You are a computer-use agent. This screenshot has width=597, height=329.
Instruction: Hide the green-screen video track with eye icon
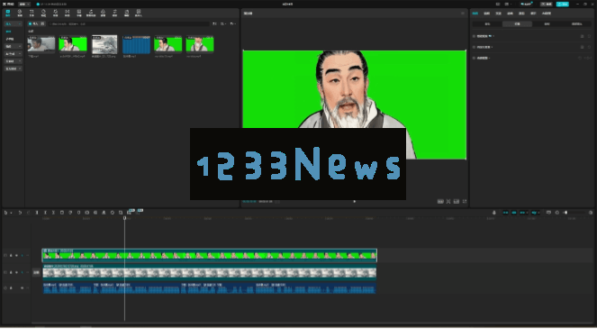click(x=16, y=255)
